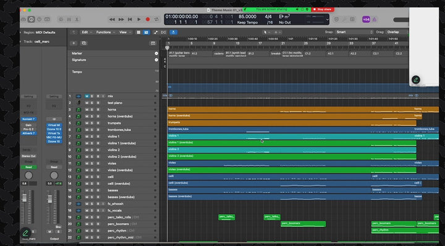Click the Stereo Out output slot
This screenshot has height=246, width=445.
pos(28,156)
